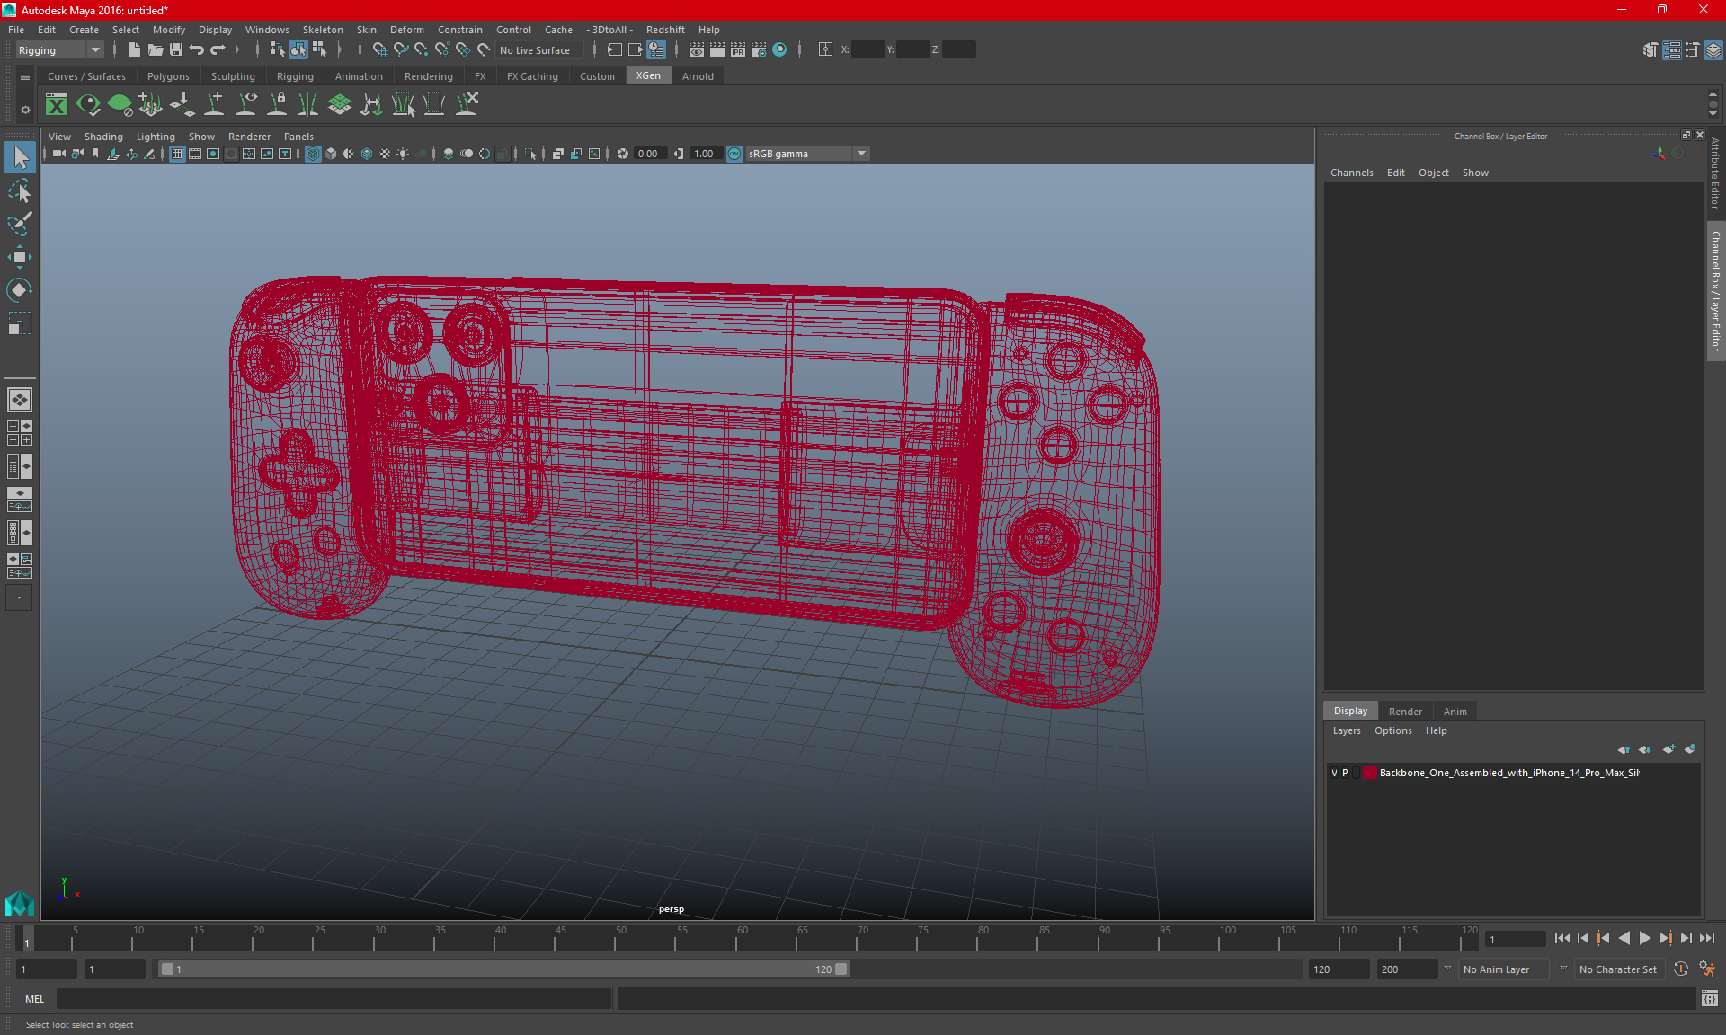This screenshot has width=1726, height=1035.
Task: Switch to the Render layer tab
Action: pyautogui.click(x=1405, y=712)
